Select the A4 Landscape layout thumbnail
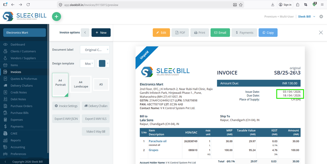Screen dimensions: 327x164 [80, 84]
